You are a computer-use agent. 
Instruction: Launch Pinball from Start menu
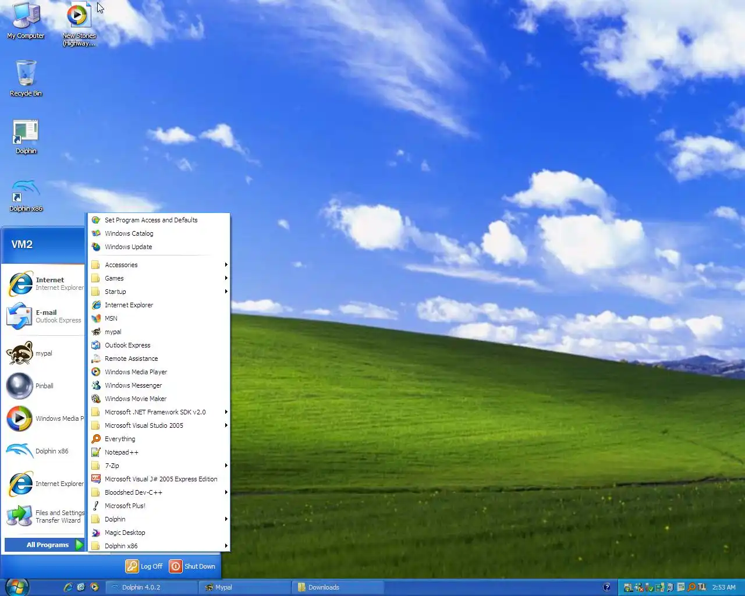tap(44, 386)
